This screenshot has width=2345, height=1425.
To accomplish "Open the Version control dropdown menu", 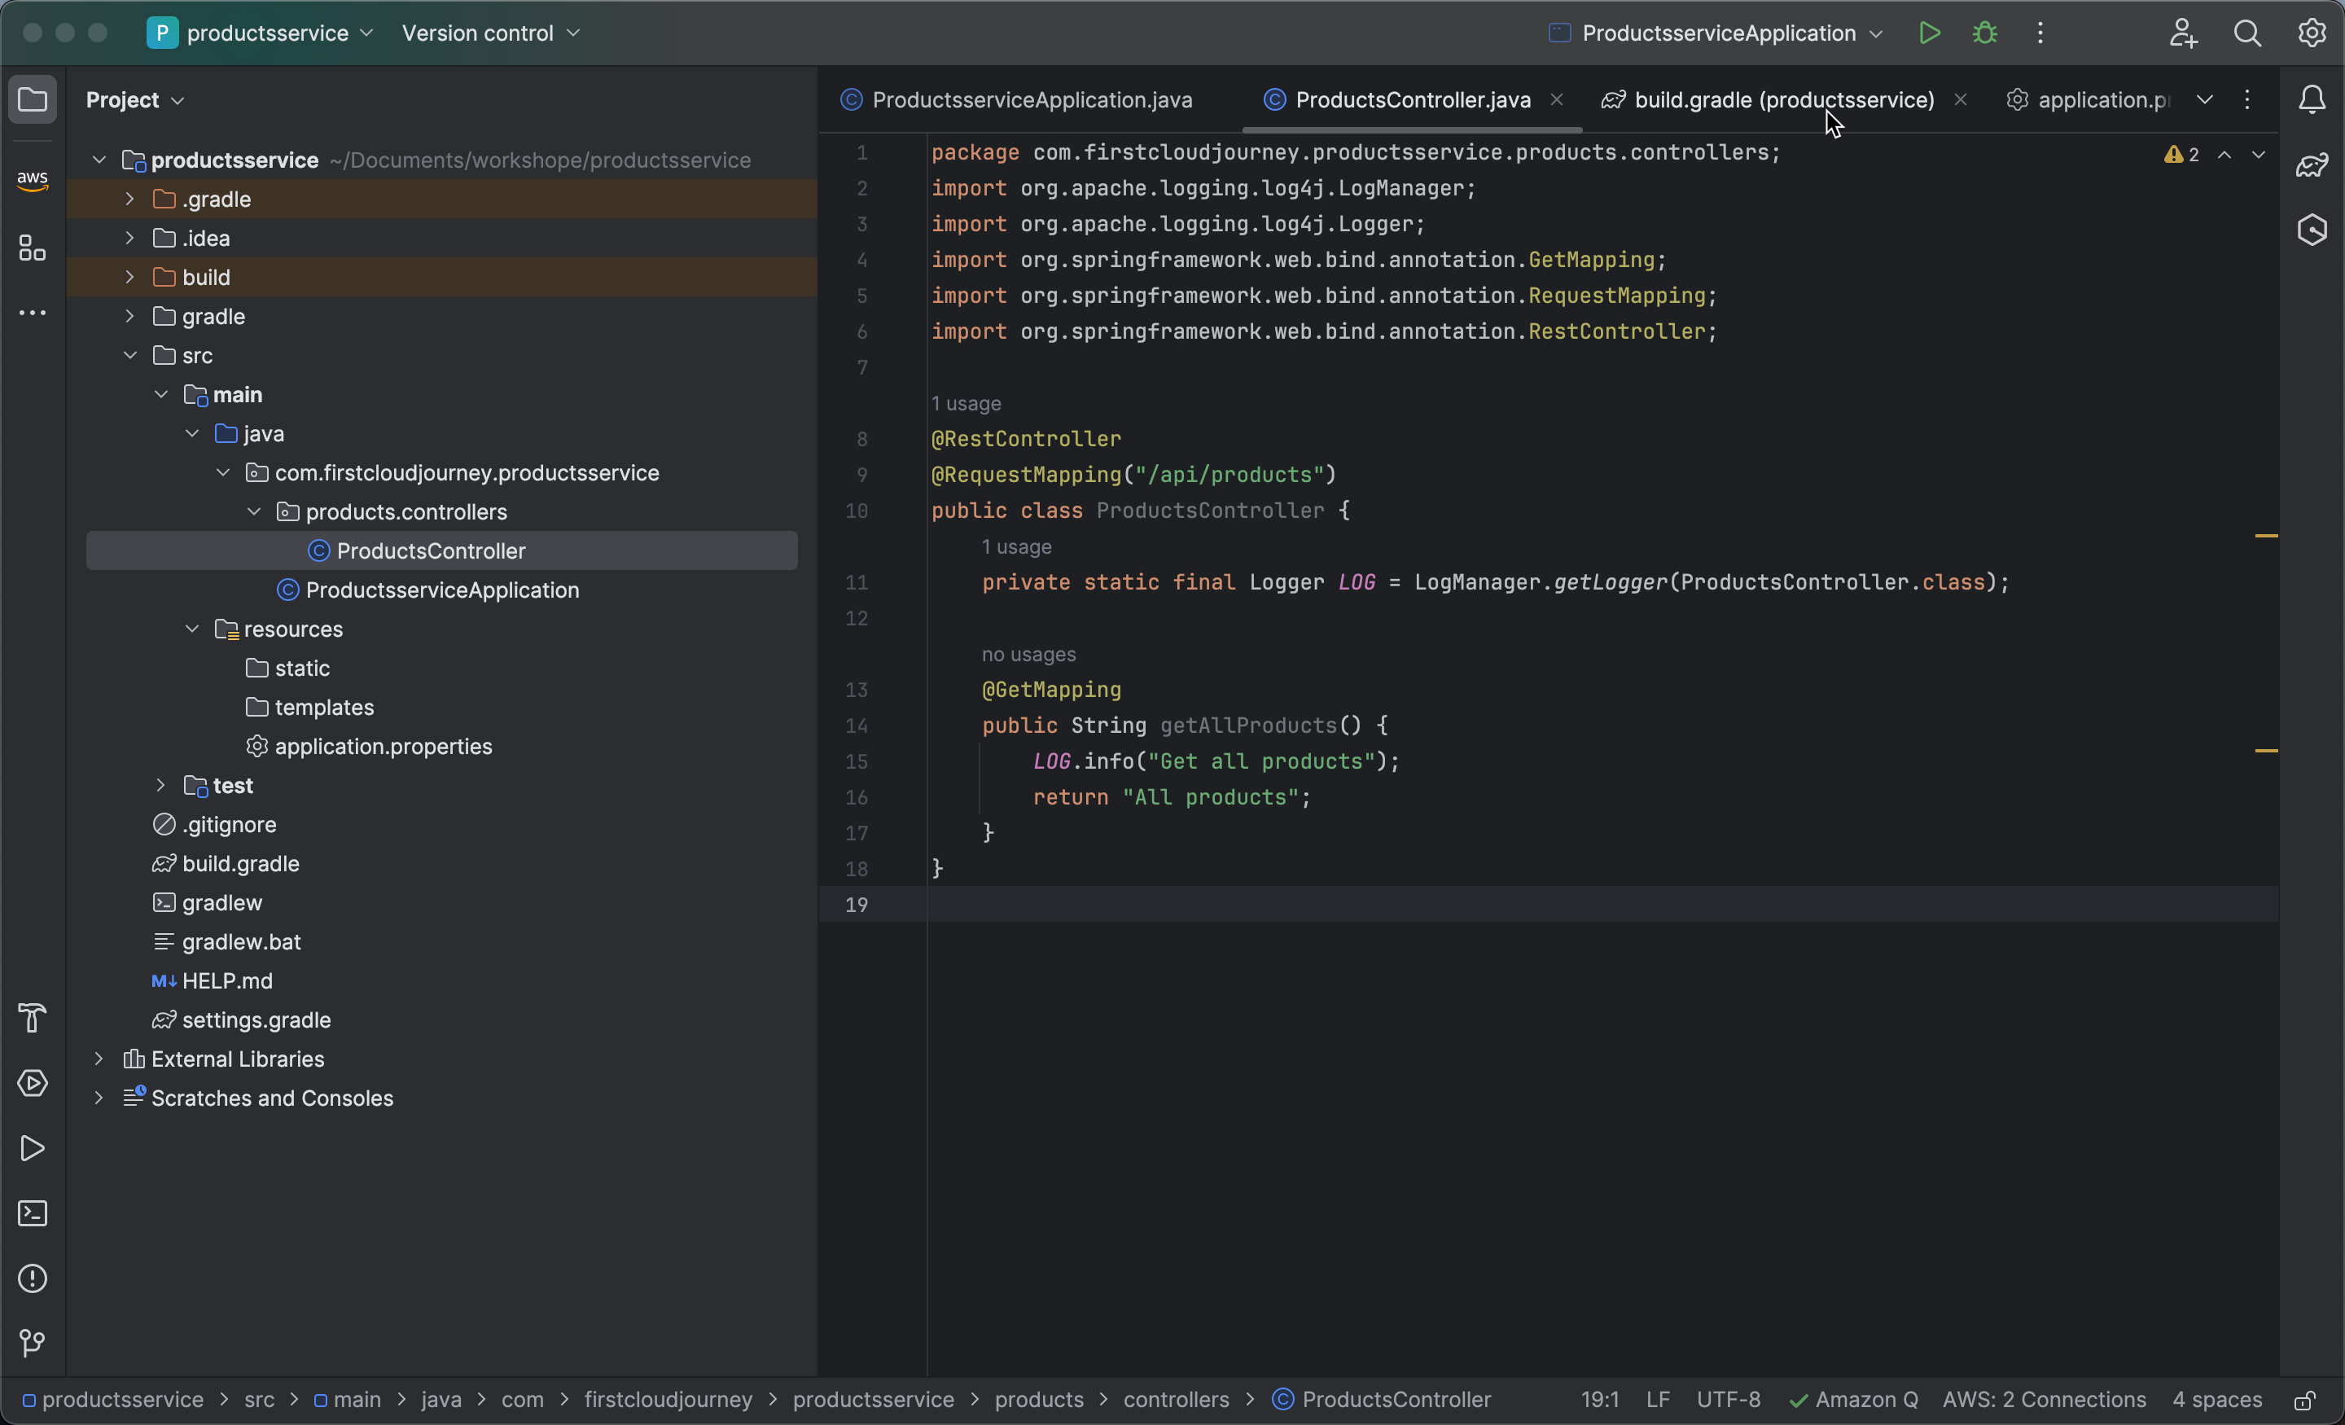I will tap(490, 33).
